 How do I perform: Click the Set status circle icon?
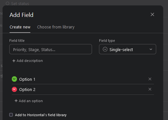pyautogui.click(x=7, y=3)
